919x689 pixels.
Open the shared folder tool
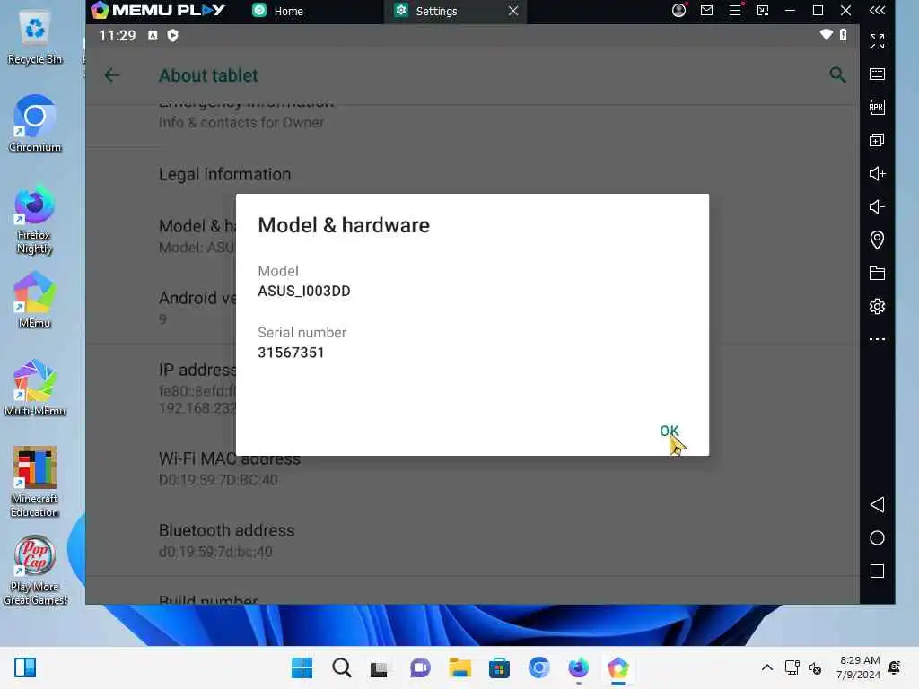877,273
